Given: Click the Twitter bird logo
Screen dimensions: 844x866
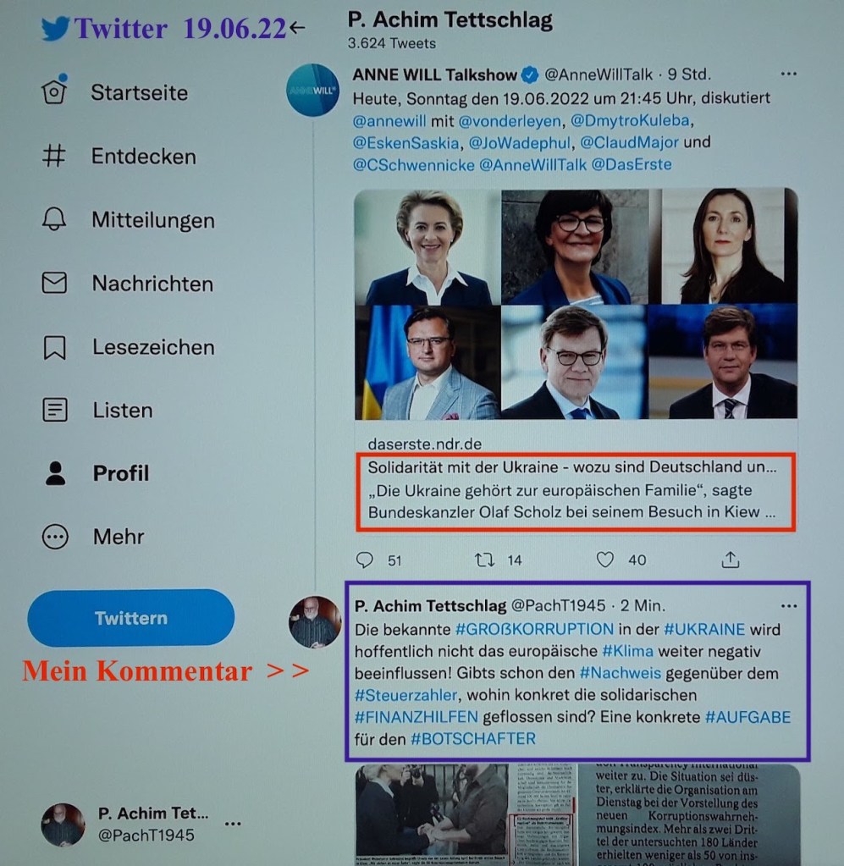Looking at the screenshot, I should point(55,28).
